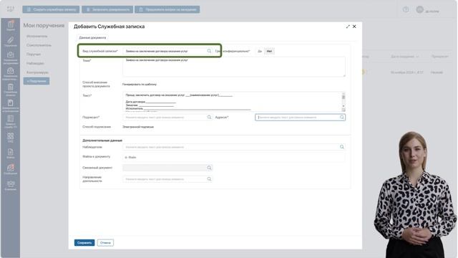
Task: Click Отмена button
Action: coord(105,243)
